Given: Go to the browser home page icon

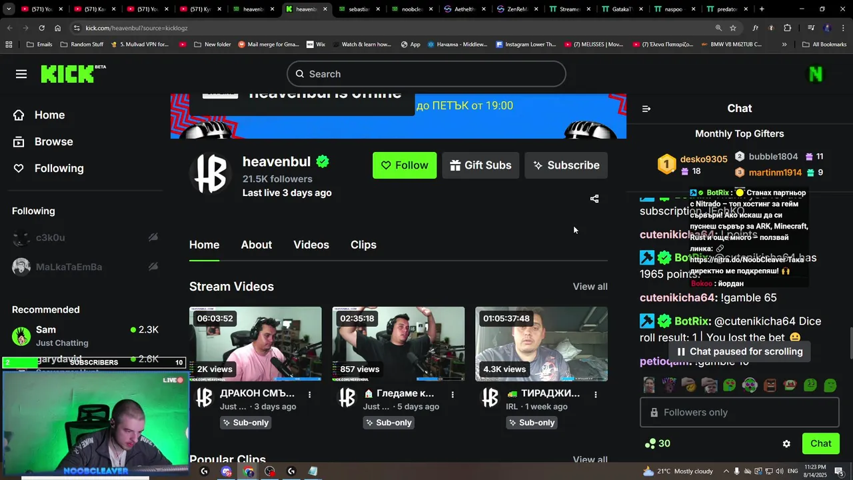Looking at the screenshot, I should click(58, 28).
